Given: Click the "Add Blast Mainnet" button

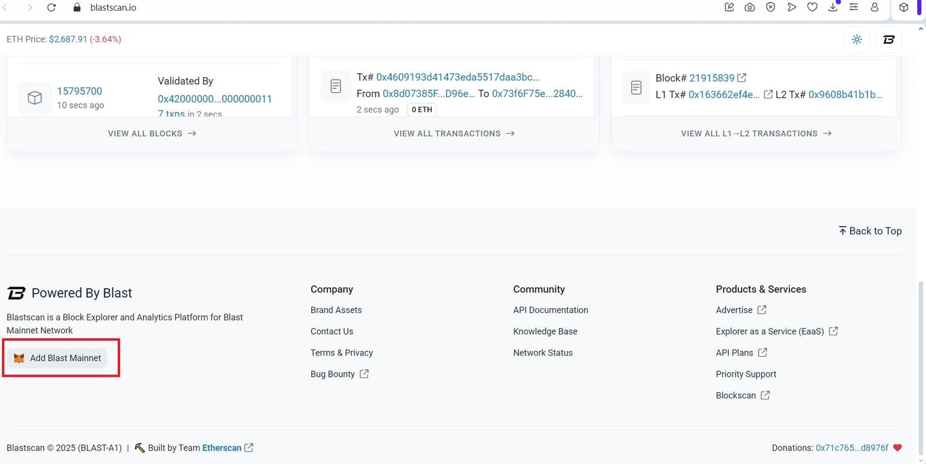Looking at the screenshot, I should click(60, 358).
